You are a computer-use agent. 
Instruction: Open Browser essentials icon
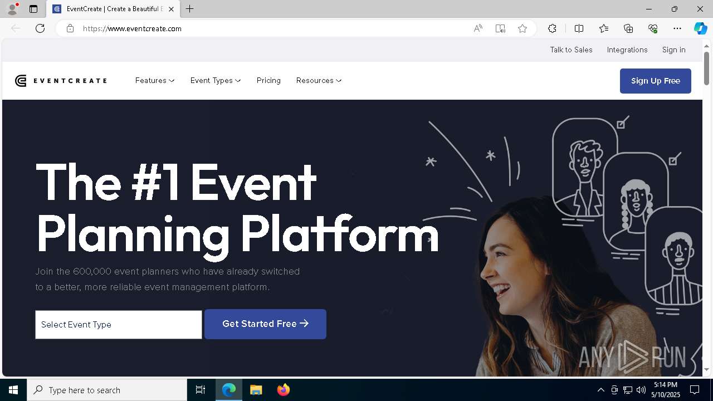click(653, 28)
